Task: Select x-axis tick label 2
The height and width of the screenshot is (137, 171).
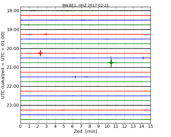Action: 38,126
